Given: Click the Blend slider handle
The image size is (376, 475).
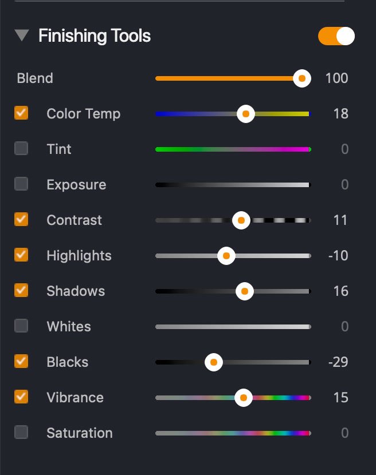Looking at the screenshot, I should pyautogui.click(x=301, y=78).
